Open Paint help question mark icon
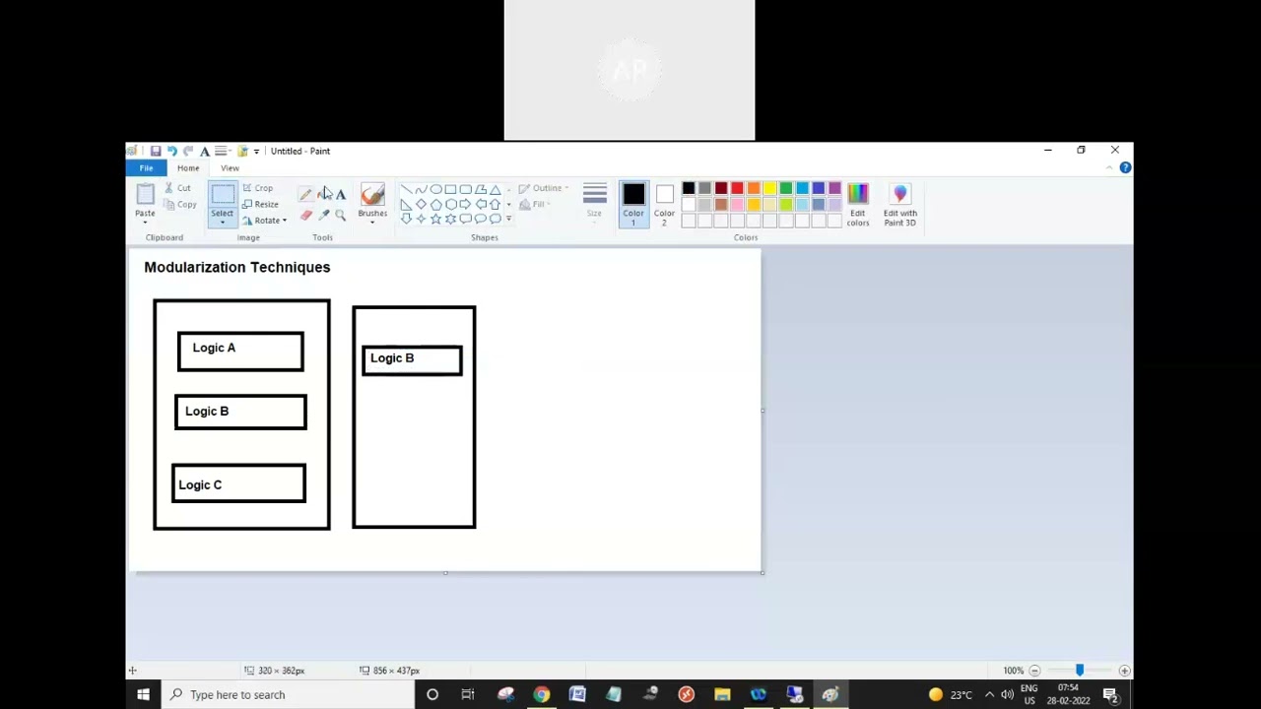Screen dimensions: 1261x709 (1125, 167)
